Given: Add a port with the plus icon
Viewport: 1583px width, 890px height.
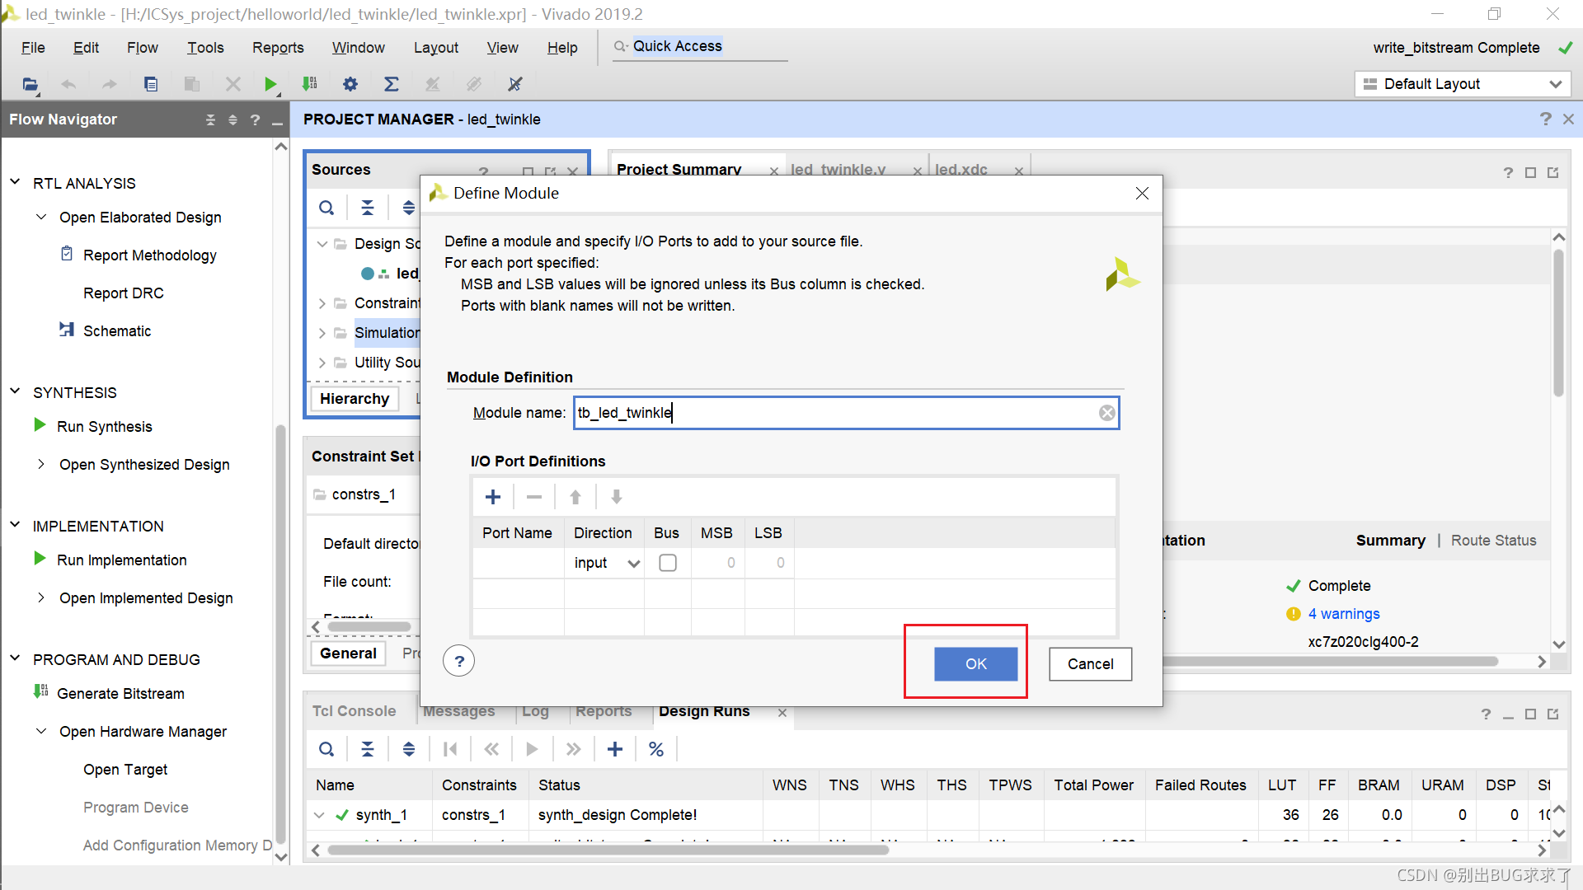Looking at the screenshot, I should click(493, 497).
